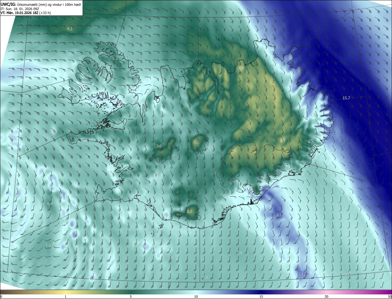This screenshot has width=392, height=299.
Task: Click the 12.7 value label near the bottom edge
Action: (x=305, y=274)
